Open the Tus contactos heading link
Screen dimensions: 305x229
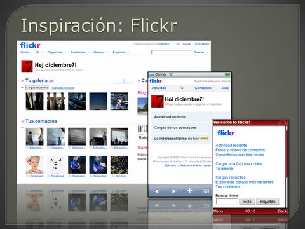pyautogui.click(x=41, y=121)
